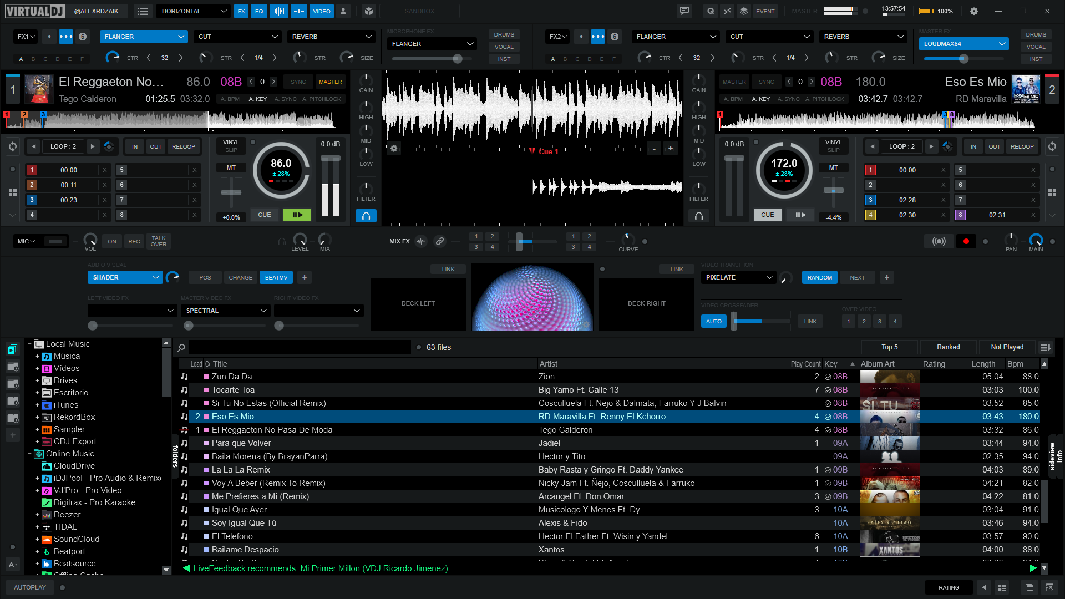Toggle the VIDEO panel in top toolbar

tap(322, 11)
